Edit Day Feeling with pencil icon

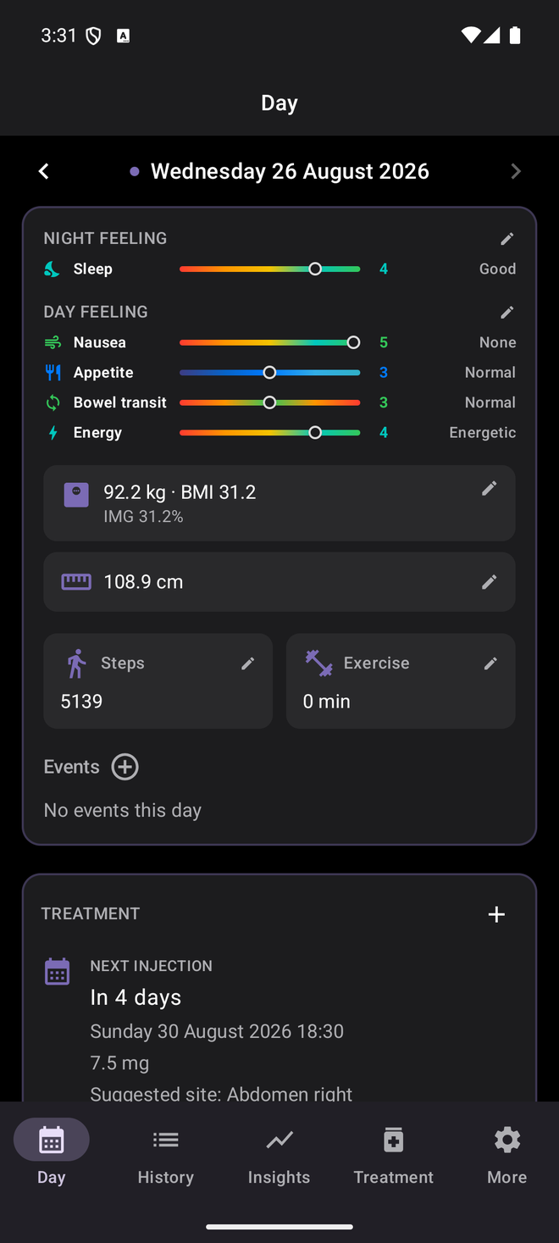tap(506, 313)
